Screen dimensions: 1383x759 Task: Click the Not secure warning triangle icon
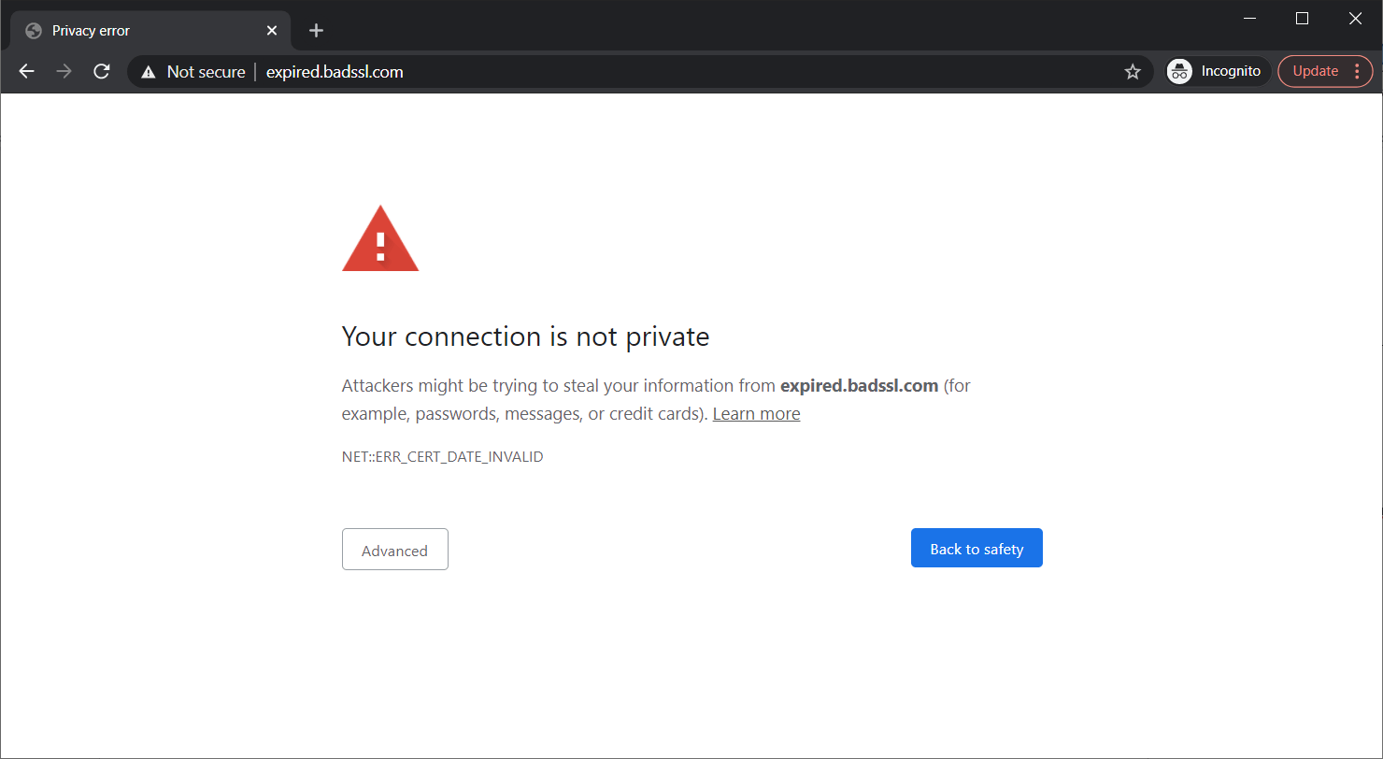pyautogui.click(x=148, y=72)
